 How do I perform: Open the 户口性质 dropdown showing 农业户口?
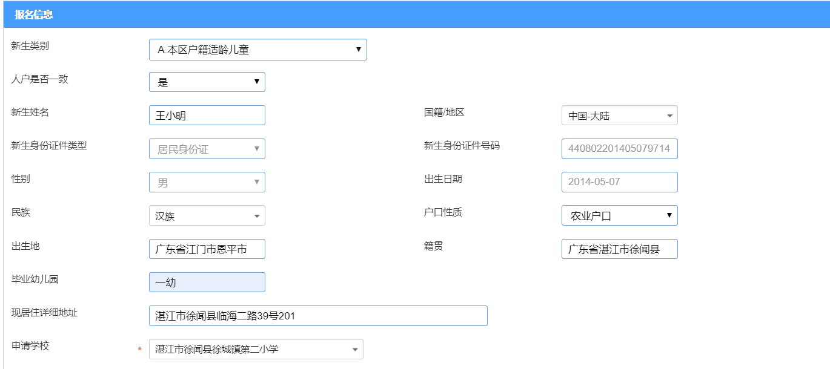619,216
